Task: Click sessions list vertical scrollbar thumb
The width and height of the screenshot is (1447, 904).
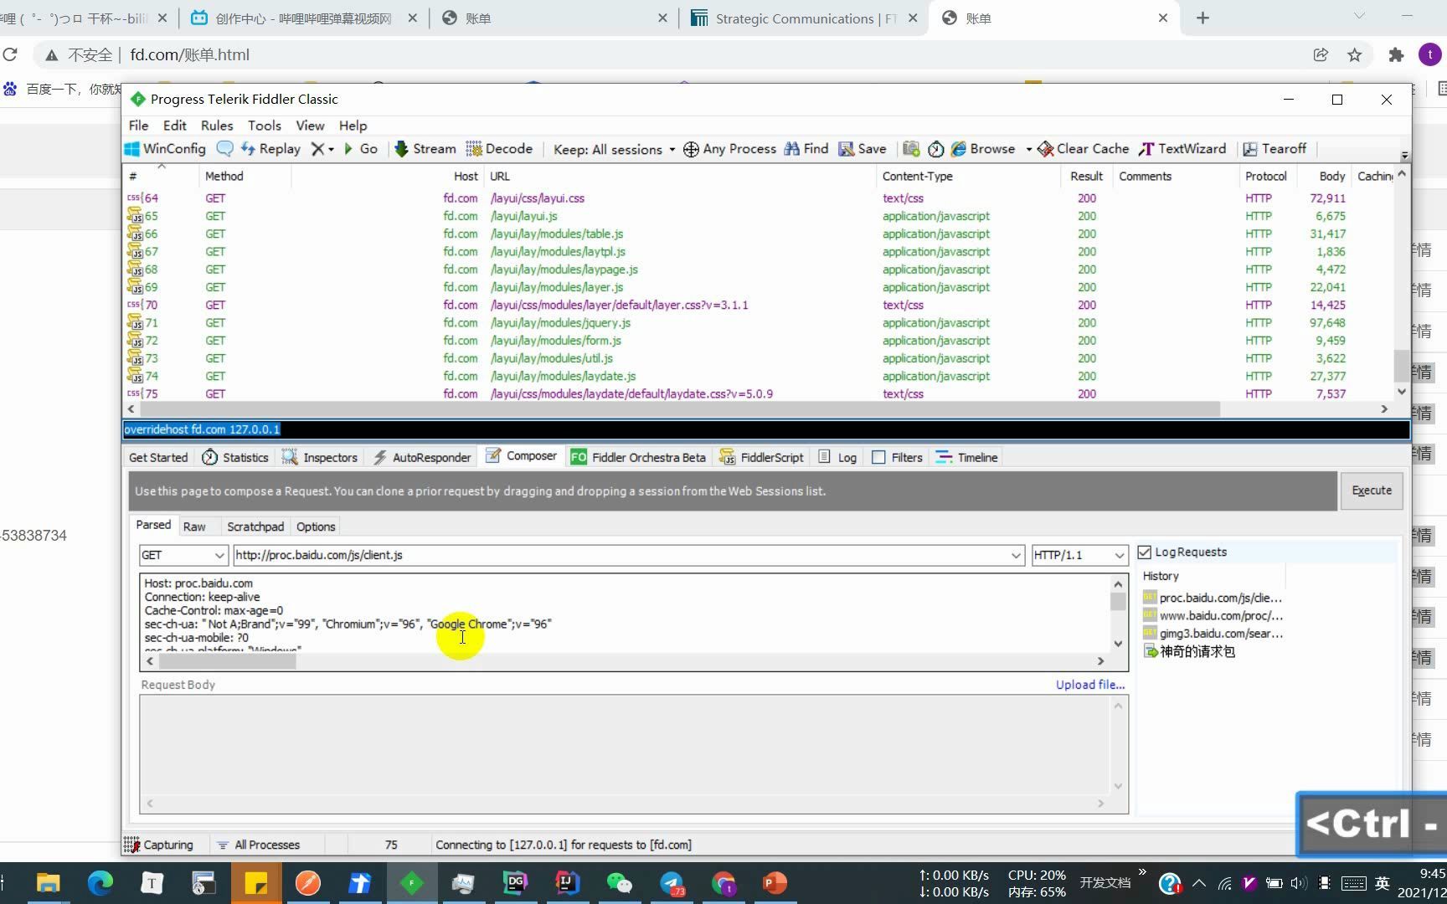Action: tap(1401, 366)
